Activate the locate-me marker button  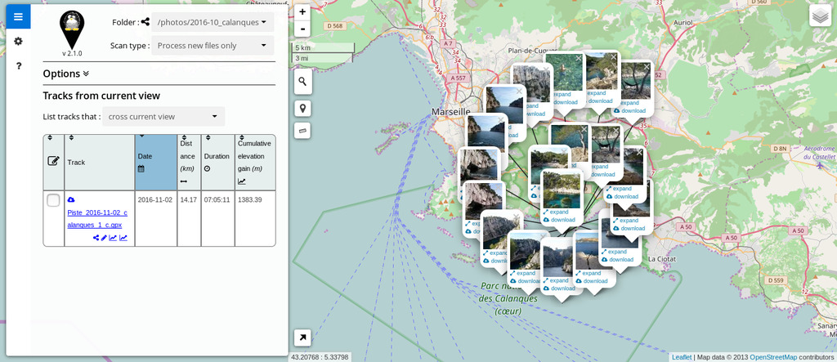tap(302, 109)
